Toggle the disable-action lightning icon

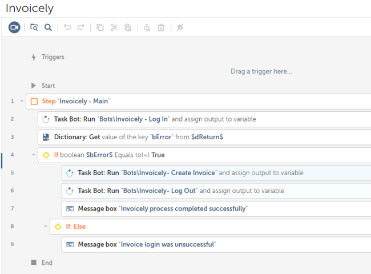[180, 27]
